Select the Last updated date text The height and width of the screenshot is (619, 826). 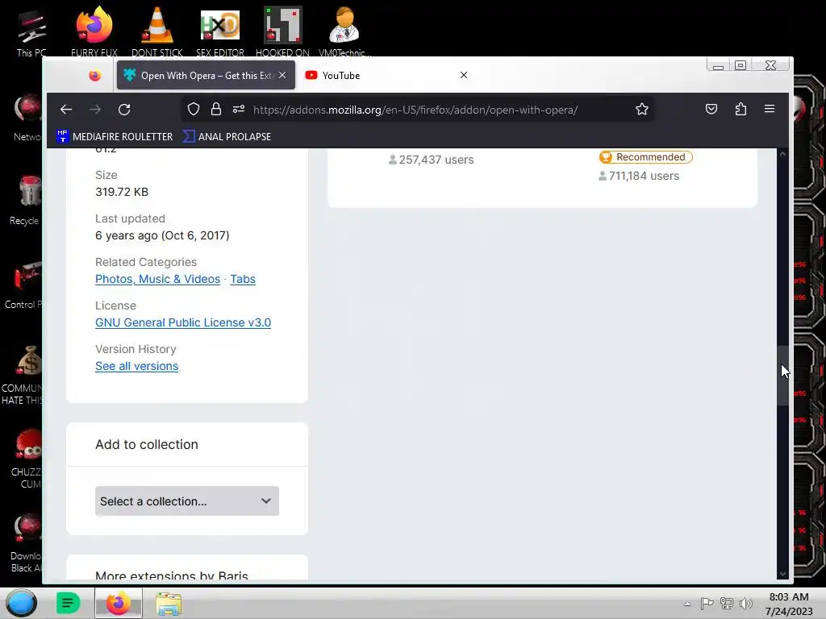point(162,235)
